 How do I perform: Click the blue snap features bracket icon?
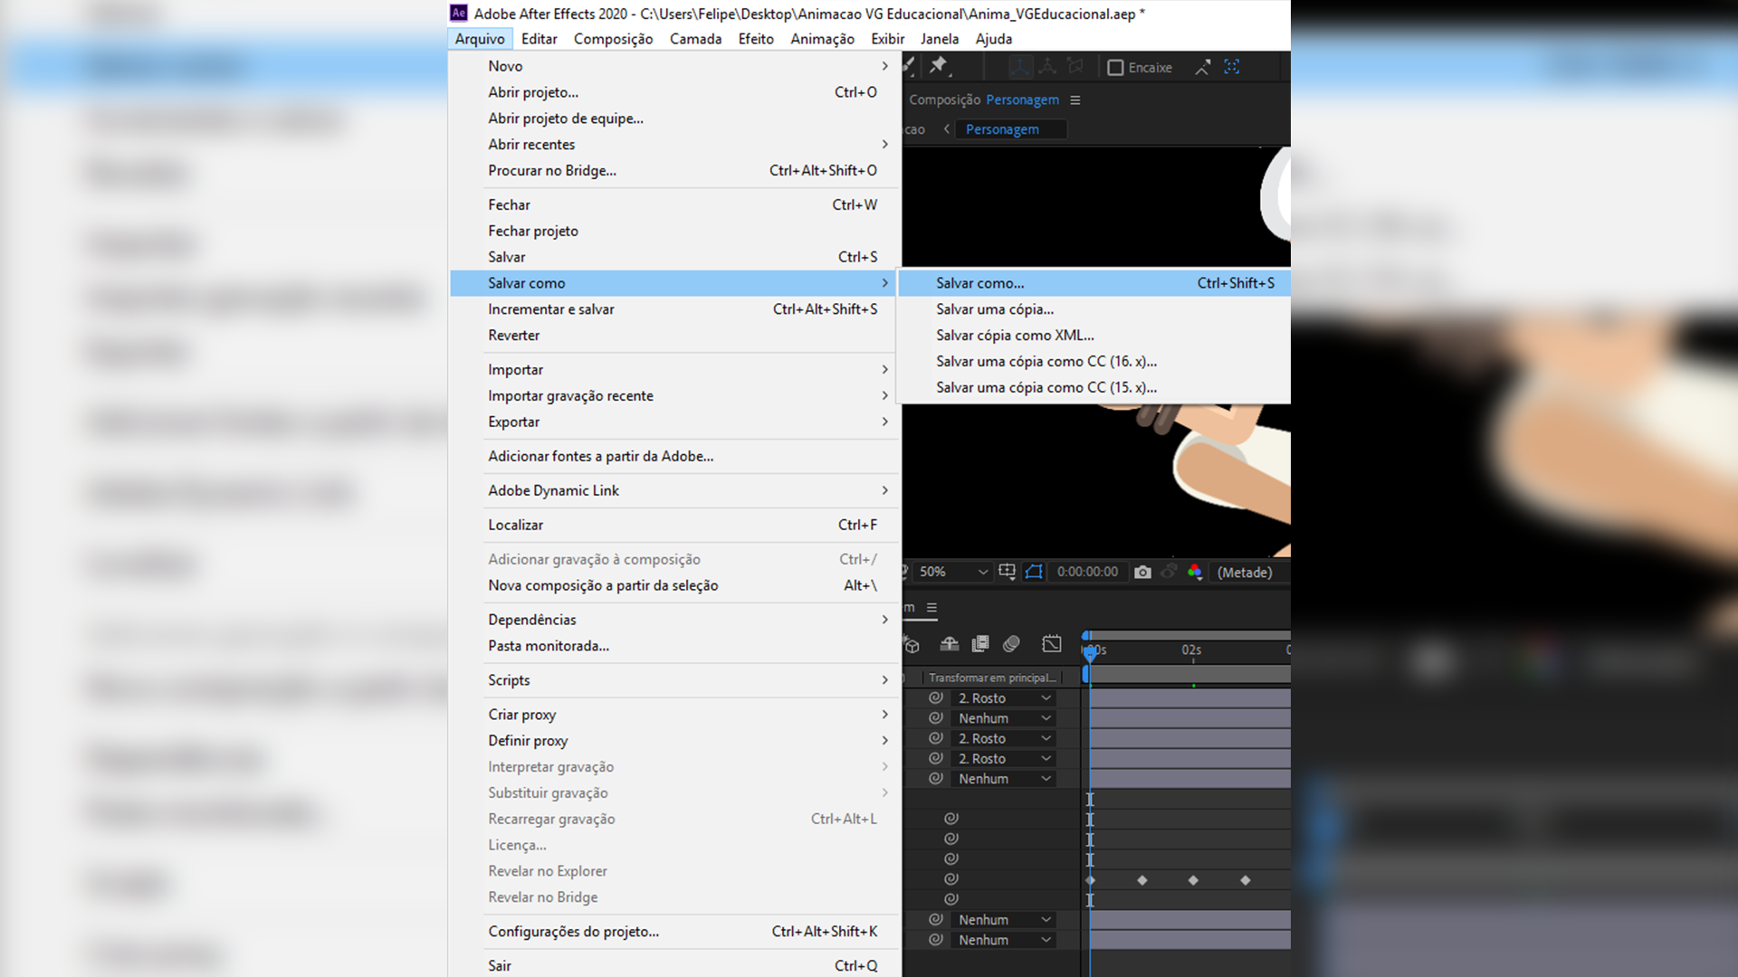click(1232, 67)
